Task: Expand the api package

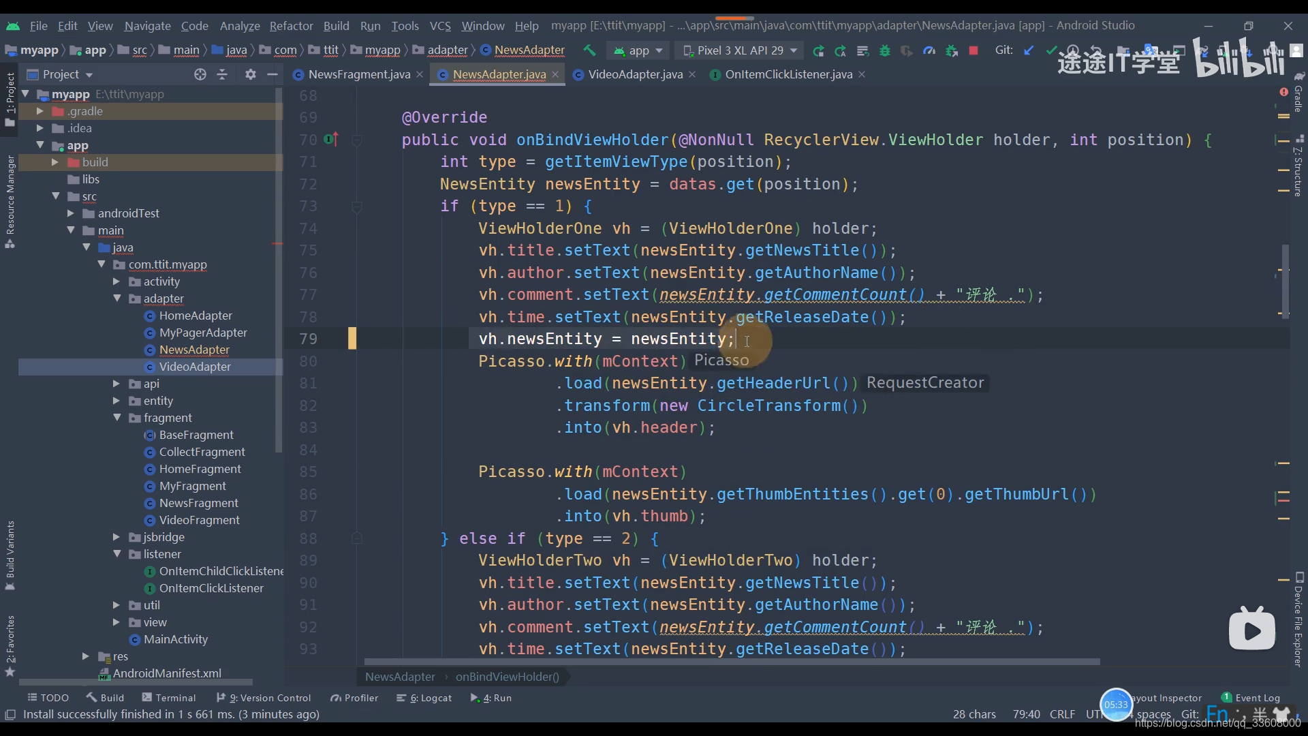Action: (116, 384)
